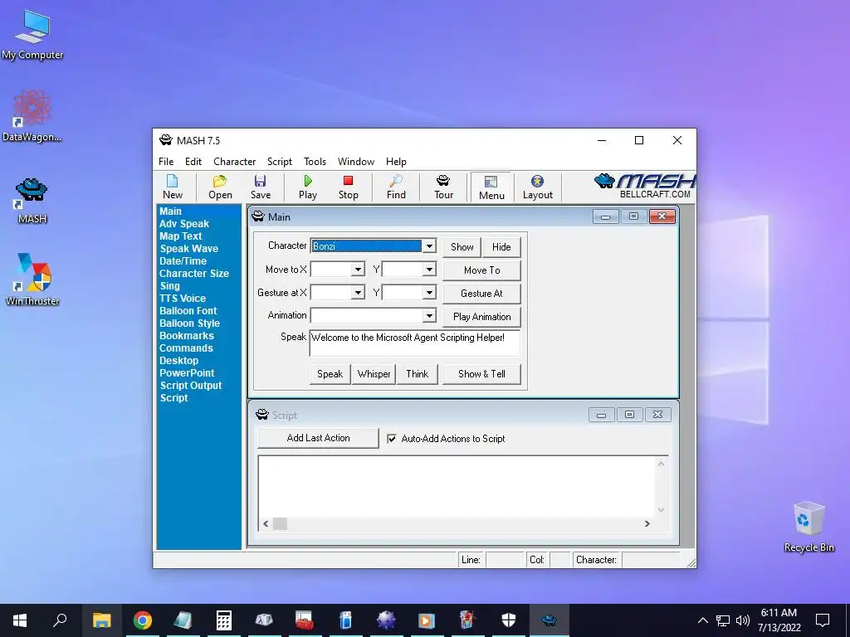Click the MASH Bellcraft.com logo
850x637 pixels.
tap(644, 186)
